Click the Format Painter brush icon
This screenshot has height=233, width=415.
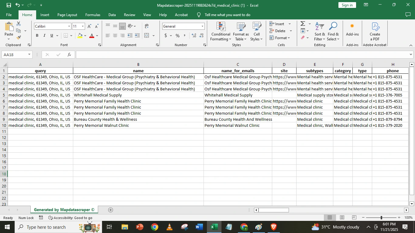[x=19, y=38]
